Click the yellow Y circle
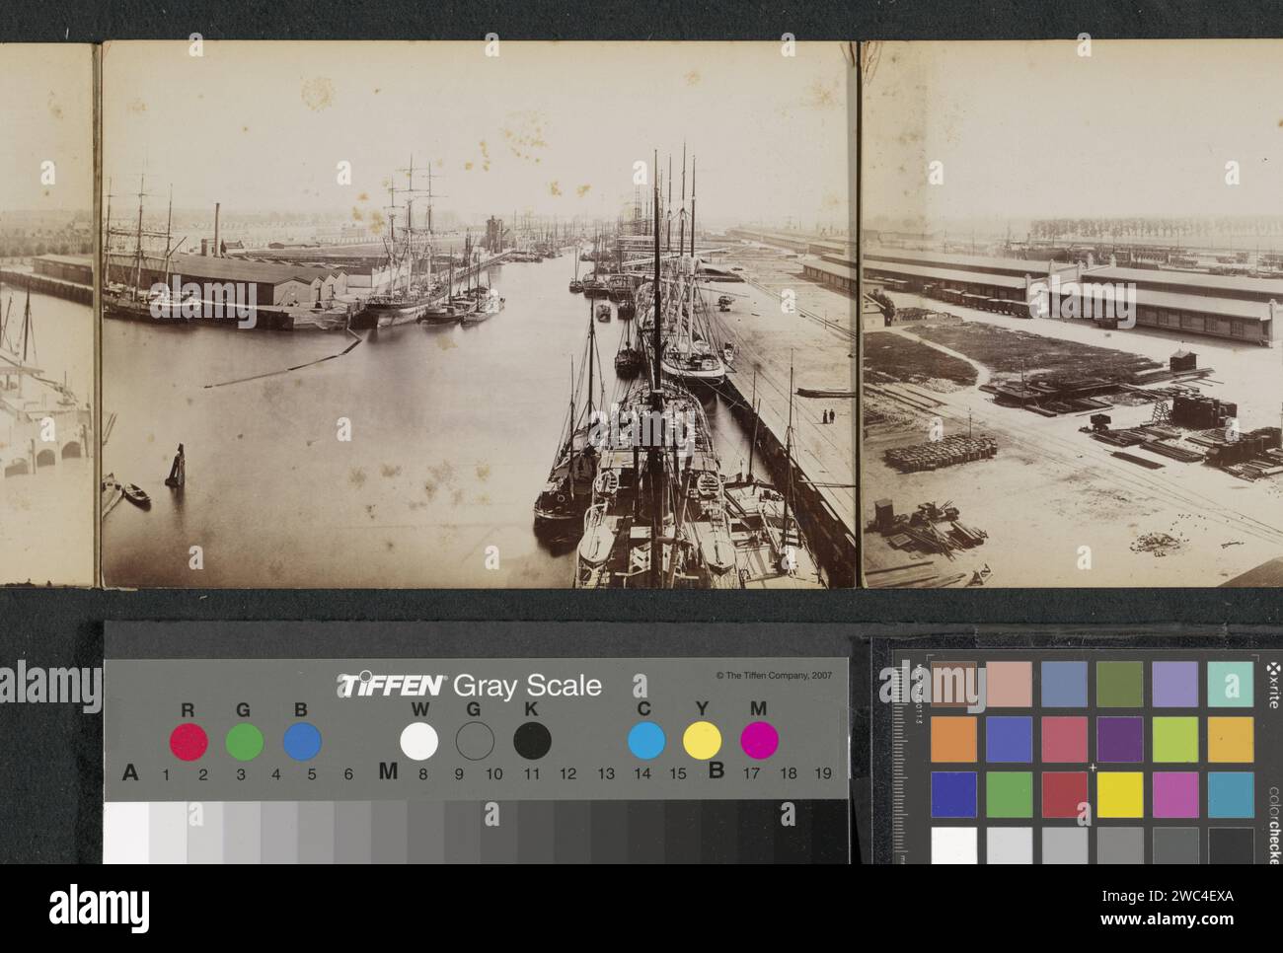This screenshot has width=1283, height=953. 703,740
